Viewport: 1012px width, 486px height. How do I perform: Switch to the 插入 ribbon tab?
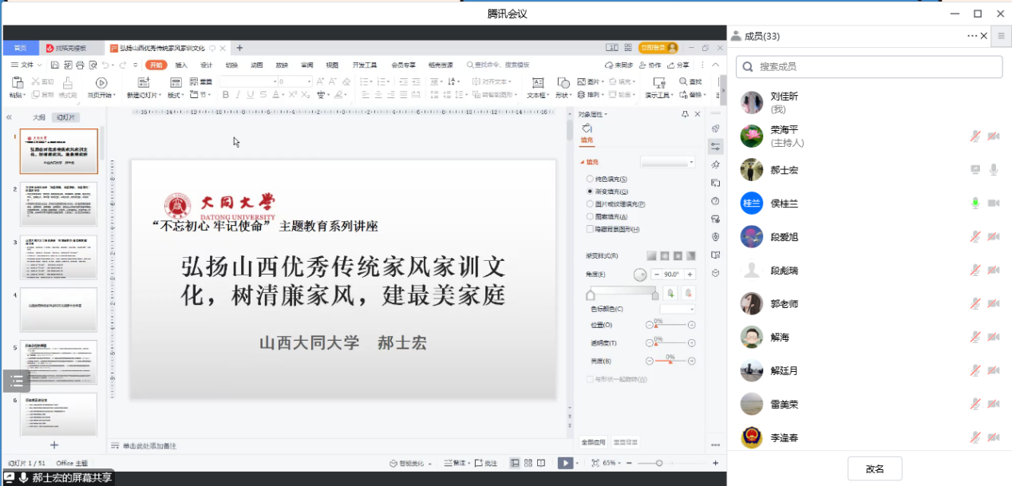click(x=181, y=65)
